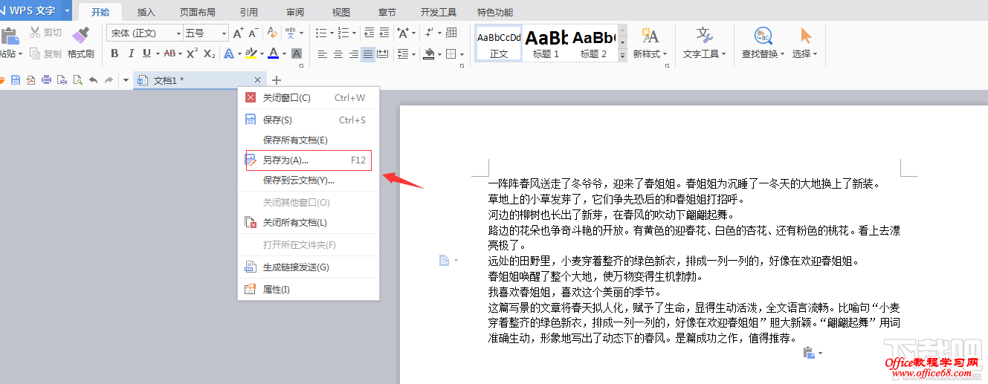The width and height of the screenshot is (988, 384).
Task: Expand the bullet list dropdown arrow
Action: click(331, 33)
